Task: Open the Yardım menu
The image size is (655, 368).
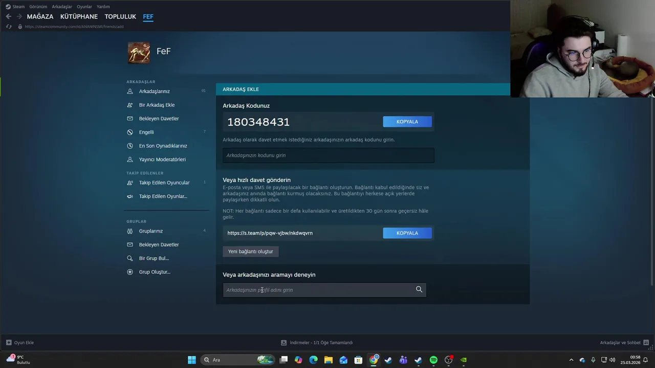Action: 103,7
